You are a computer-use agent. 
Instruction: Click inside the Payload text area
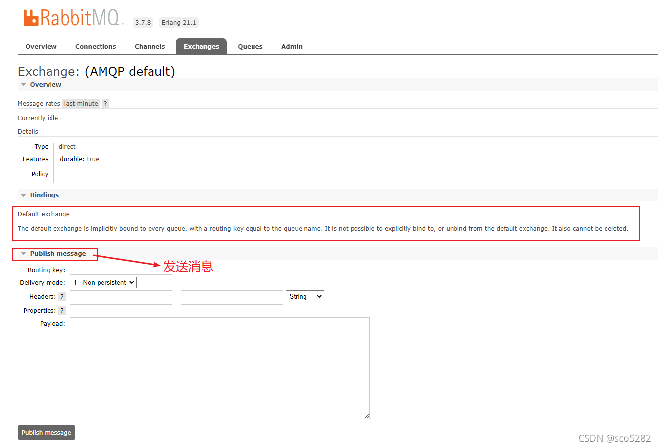220,368
